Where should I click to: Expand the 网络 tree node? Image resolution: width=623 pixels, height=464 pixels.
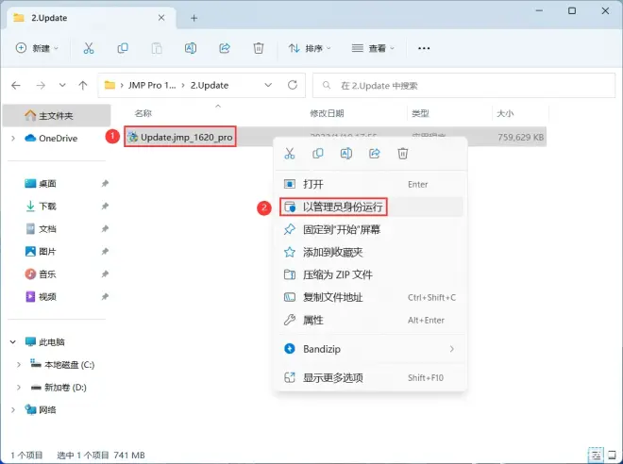13,409
